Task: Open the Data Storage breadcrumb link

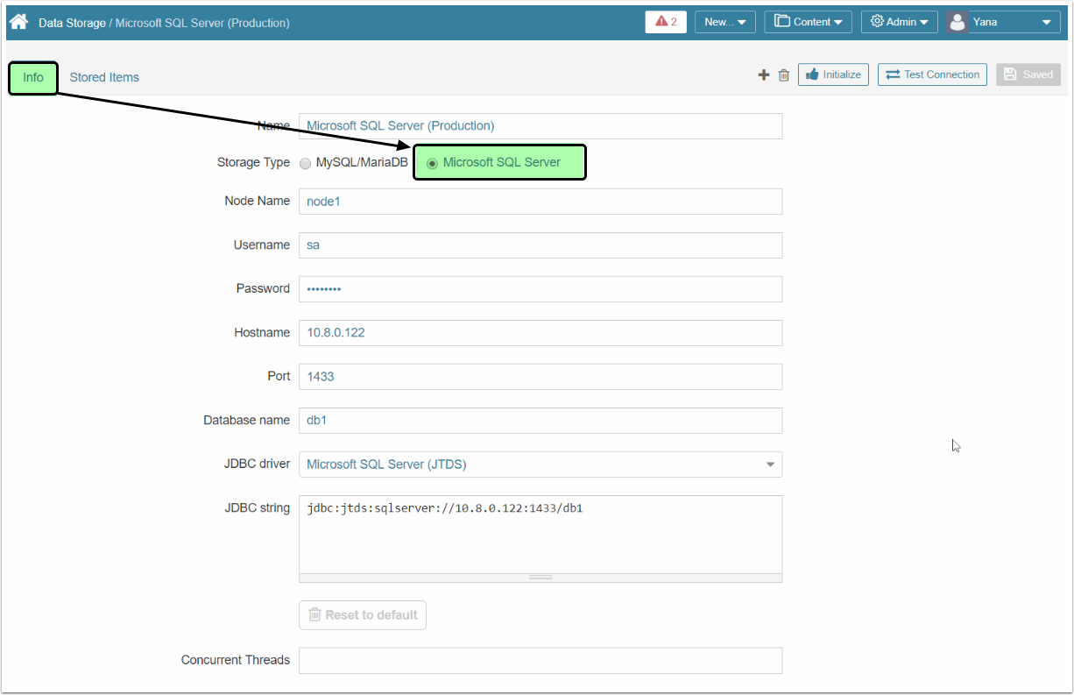Action: [72, 23]
